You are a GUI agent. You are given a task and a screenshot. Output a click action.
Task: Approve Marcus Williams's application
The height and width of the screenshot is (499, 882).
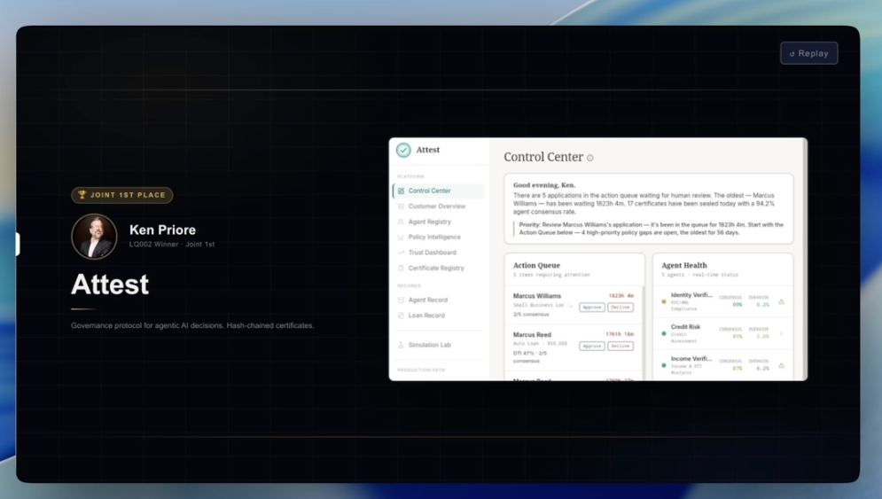592,308
